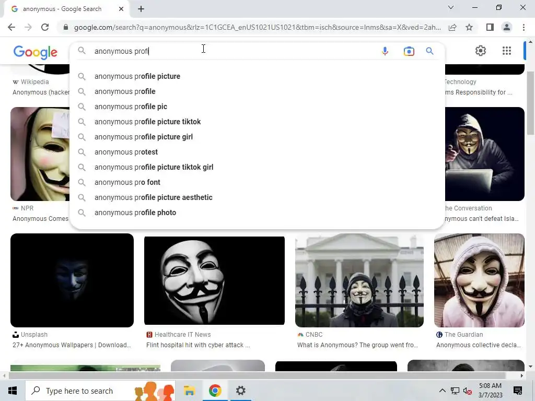Open a new browser tab
Viewport: 535px width, 401px height.
click(141, 9)
